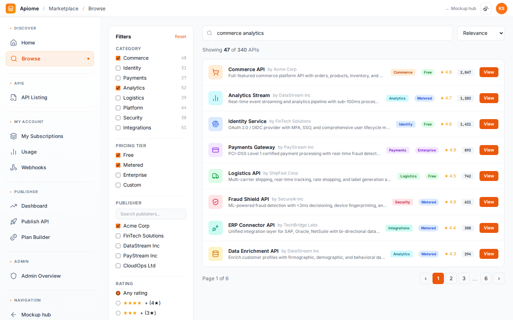
Task: Check the DataStream Inc publisher checkbox
Action: [118, 246]
